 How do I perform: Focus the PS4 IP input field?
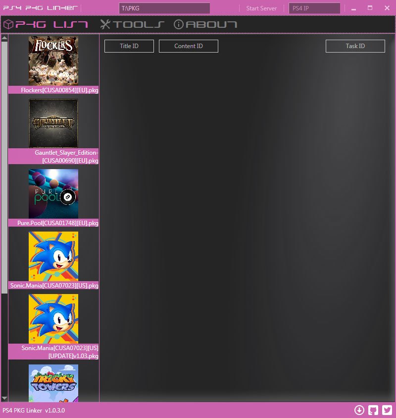(x=314, y=8)
